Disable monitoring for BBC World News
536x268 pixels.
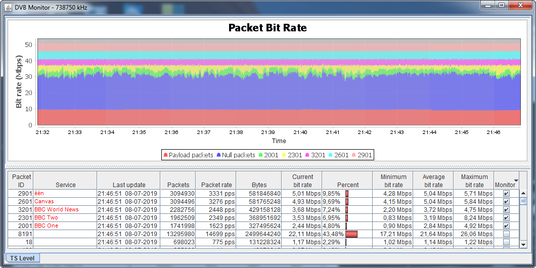[x=506, y=210]
